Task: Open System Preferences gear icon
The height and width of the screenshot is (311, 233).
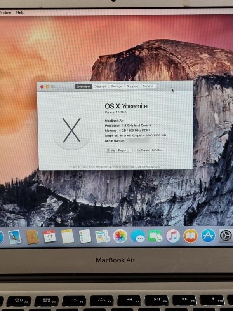Action: (x=226, y=236)
